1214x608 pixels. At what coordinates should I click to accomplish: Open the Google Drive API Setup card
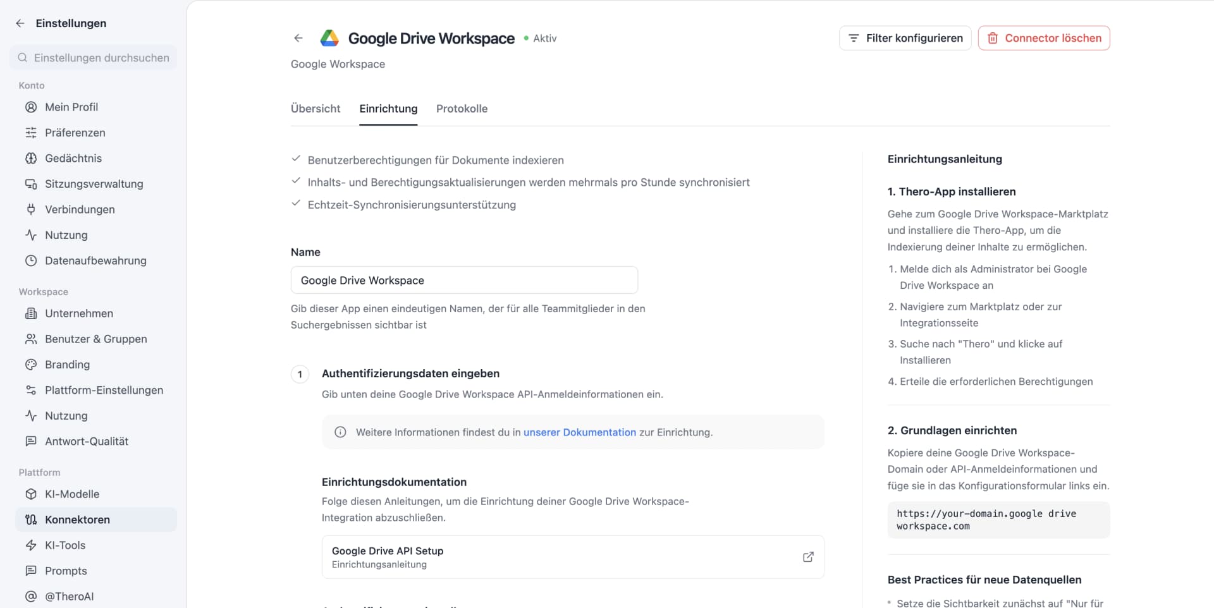[x=573, y=557]
